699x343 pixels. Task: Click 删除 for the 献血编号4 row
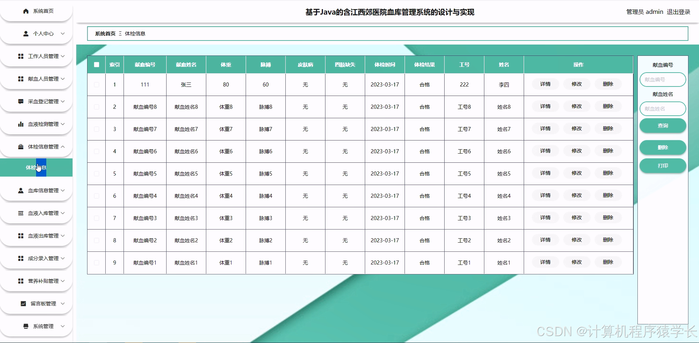608,195
